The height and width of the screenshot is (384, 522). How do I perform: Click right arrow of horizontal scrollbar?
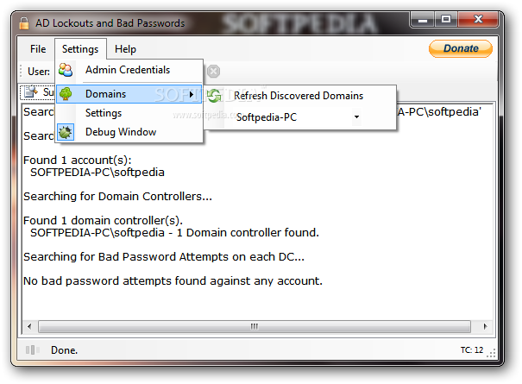[x=486, y=326]
